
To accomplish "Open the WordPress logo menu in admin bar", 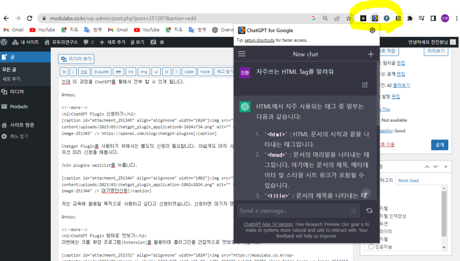I will pos(4,42).
